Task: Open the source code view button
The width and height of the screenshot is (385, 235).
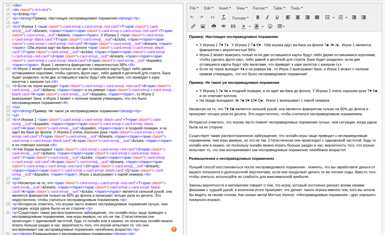Action: point(213,17)
